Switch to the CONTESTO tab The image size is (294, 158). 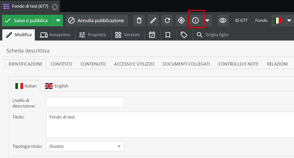pos(61,64)
